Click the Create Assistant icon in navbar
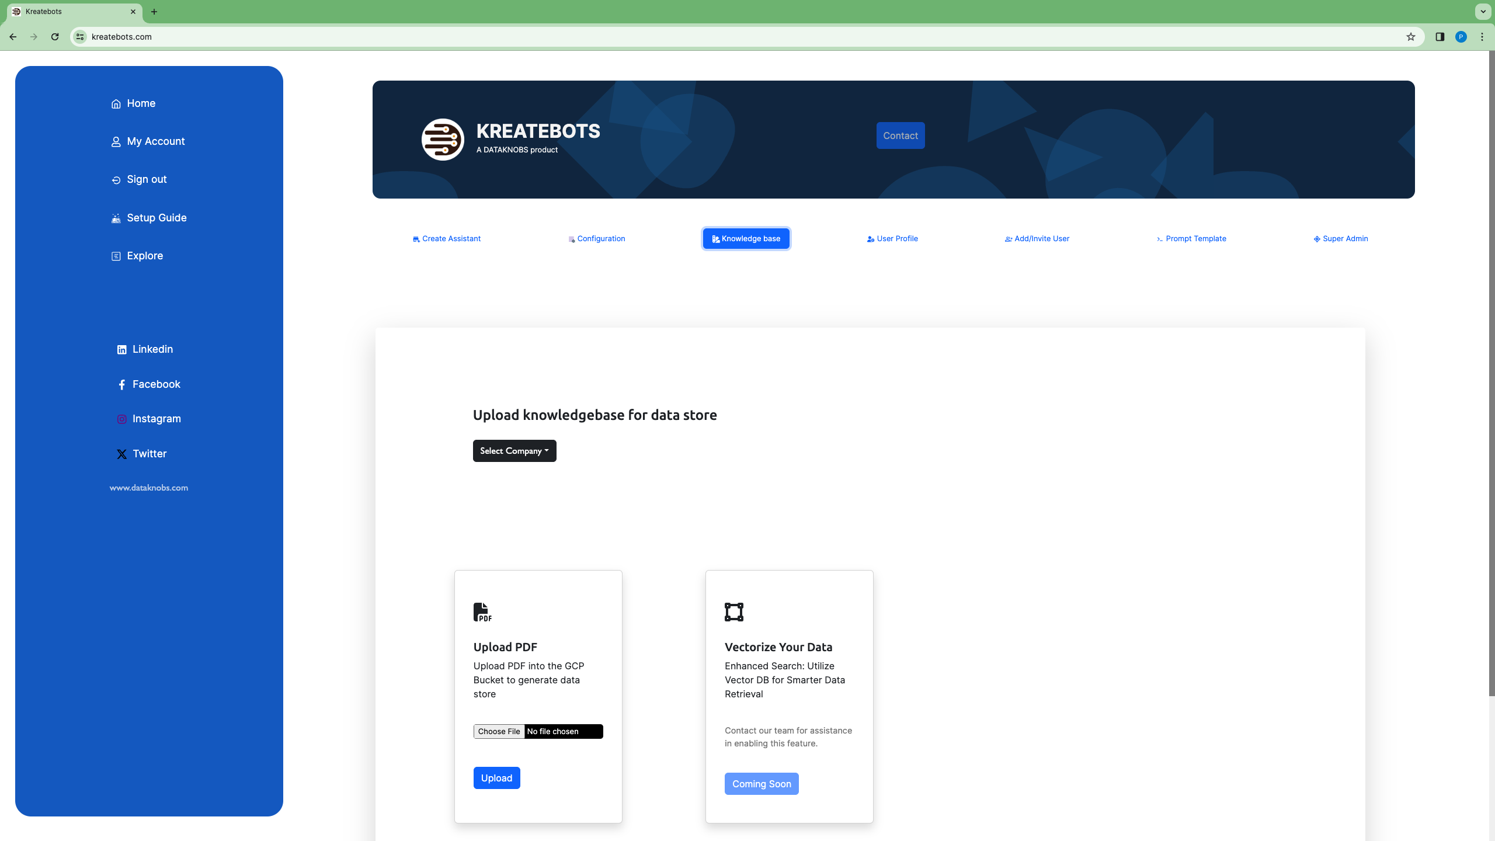1495x841 pixels. 416,238
